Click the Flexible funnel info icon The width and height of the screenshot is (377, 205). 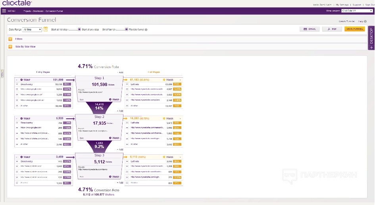click(146, 30)
